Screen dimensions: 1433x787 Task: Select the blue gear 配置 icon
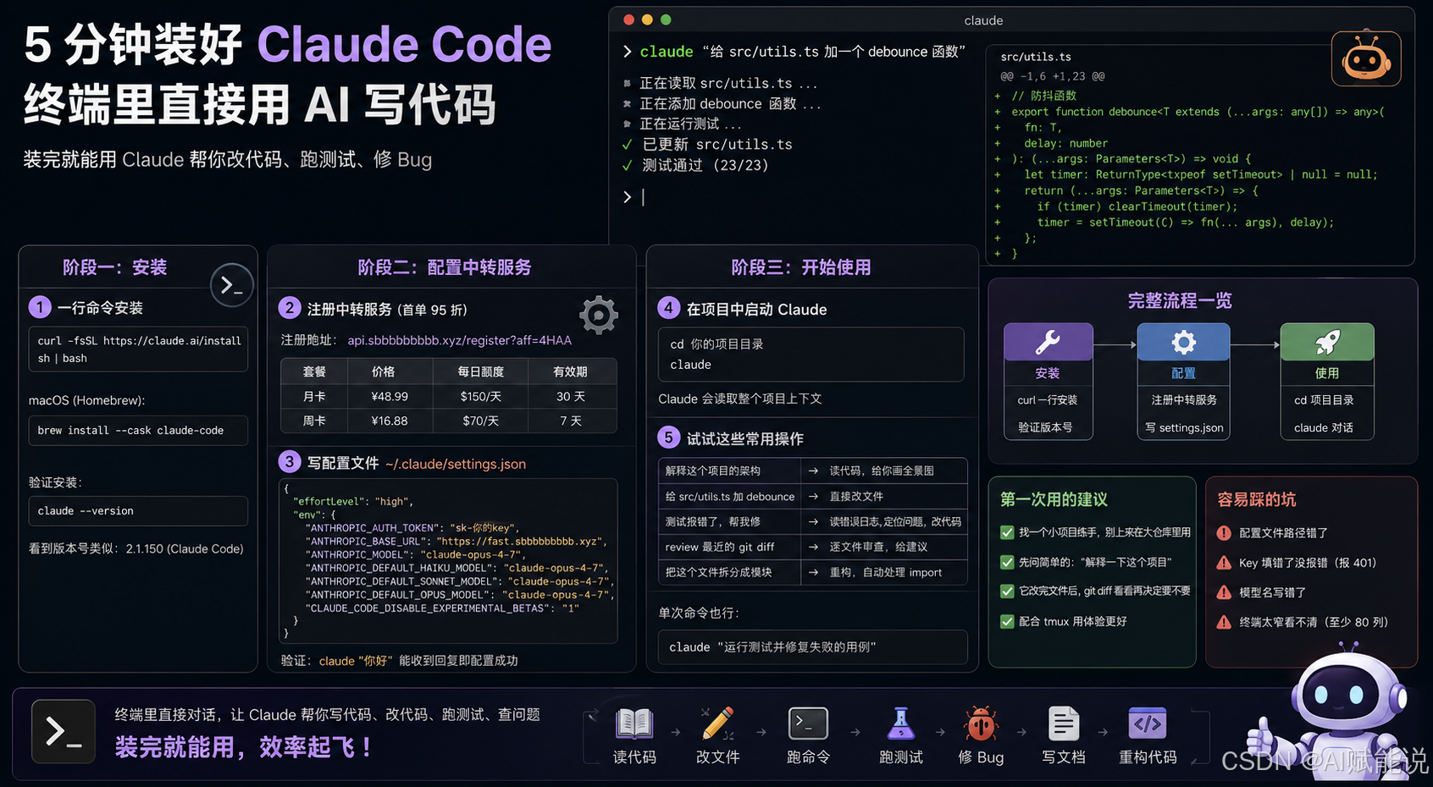pyautogui.click(x=1183, y=342)
